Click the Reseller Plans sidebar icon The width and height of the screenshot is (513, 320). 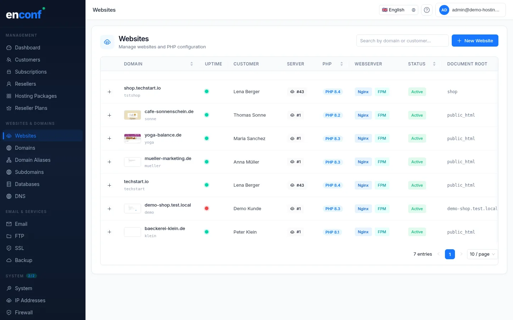pyautogui.click(x=9, y=108)
